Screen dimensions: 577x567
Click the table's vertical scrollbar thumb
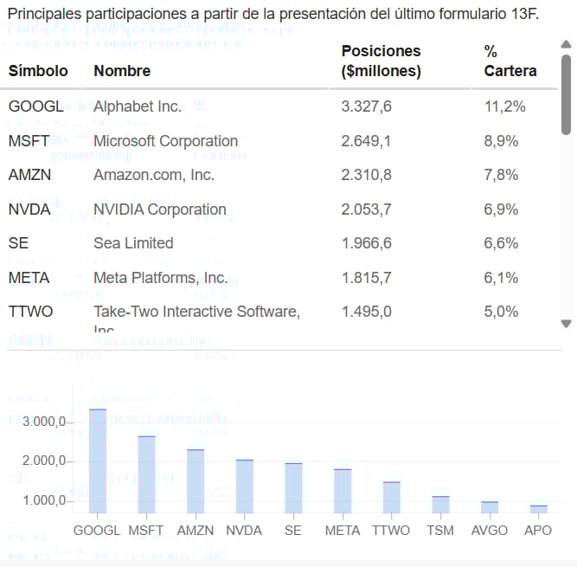[566, 94]
